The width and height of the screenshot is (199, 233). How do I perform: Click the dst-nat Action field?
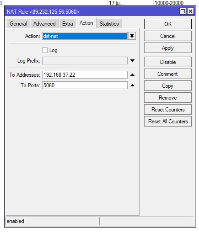point(85,36)
